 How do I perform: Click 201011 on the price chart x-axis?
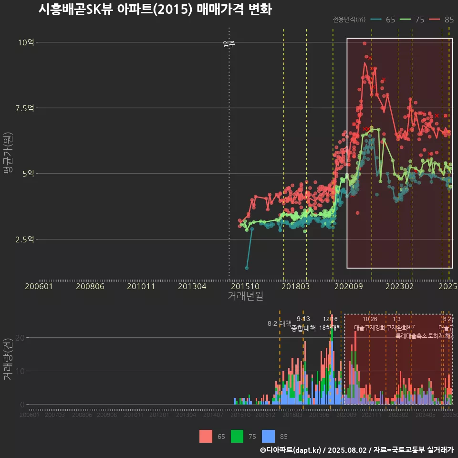141,286
